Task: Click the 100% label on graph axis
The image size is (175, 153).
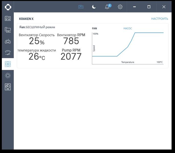Action: tap(95, 34)
